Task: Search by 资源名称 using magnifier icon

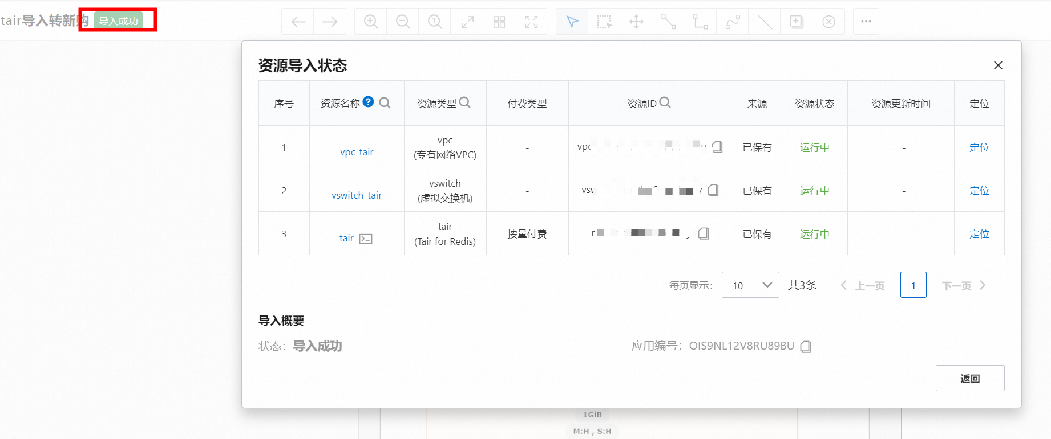Action: point(385,103)
